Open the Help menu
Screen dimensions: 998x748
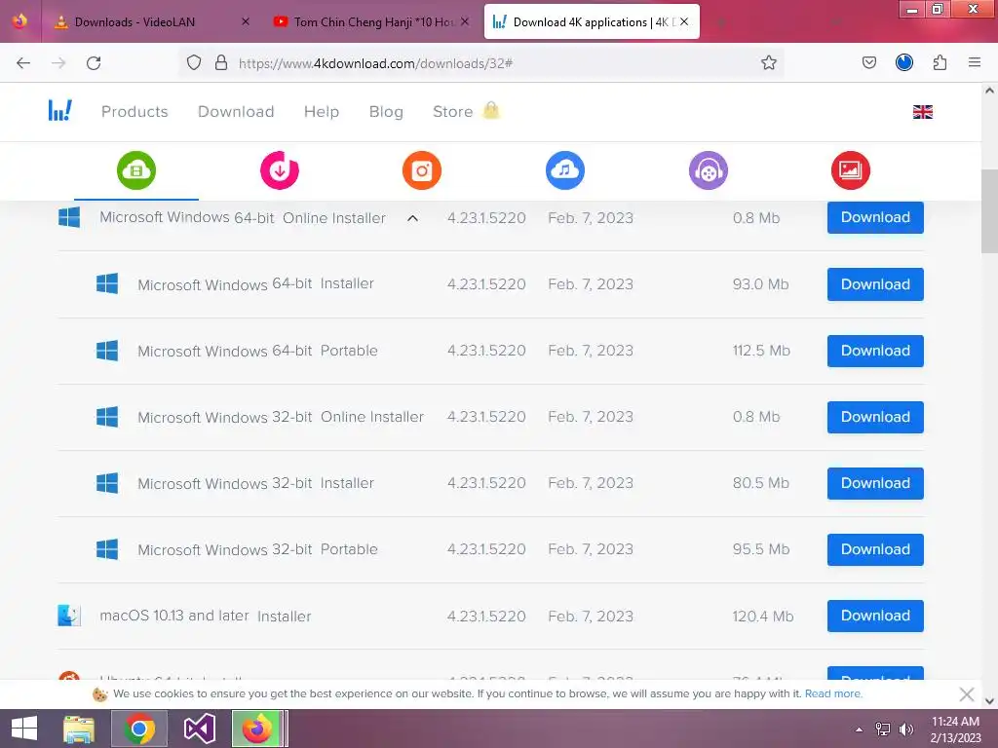pyautogui.click(x=322, y=111)
